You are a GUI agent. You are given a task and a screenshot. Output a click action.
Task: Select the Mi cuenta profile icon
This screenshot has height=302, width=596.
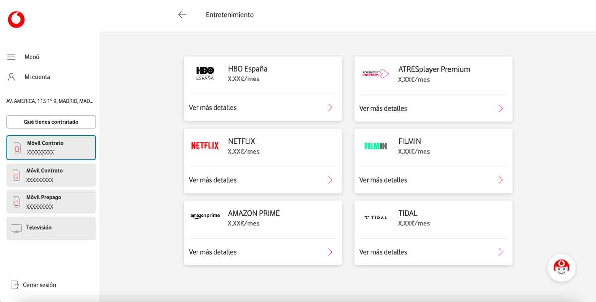click(x=10, y=76)
